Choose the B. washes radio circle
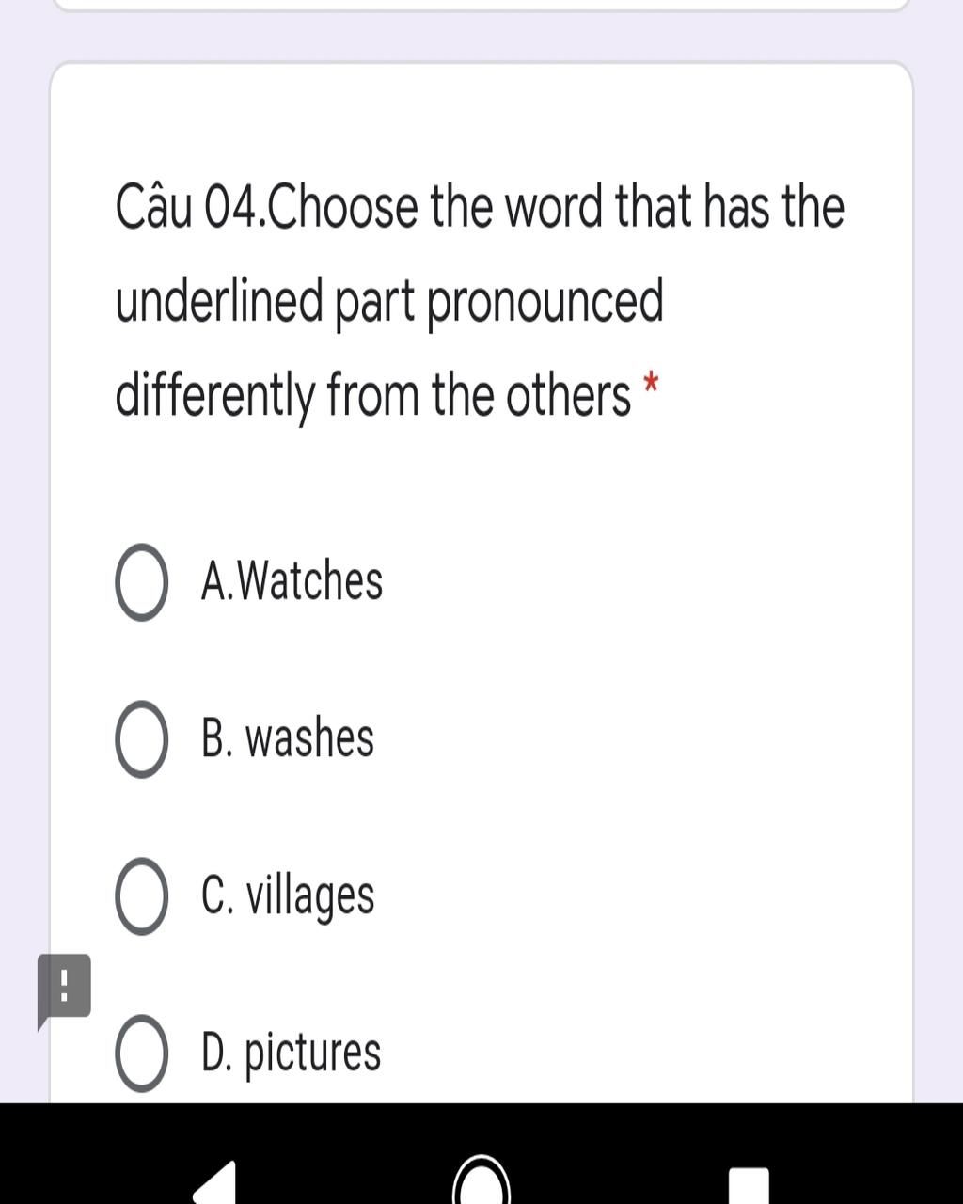The image size is (963, 1204). click(142, 739)
